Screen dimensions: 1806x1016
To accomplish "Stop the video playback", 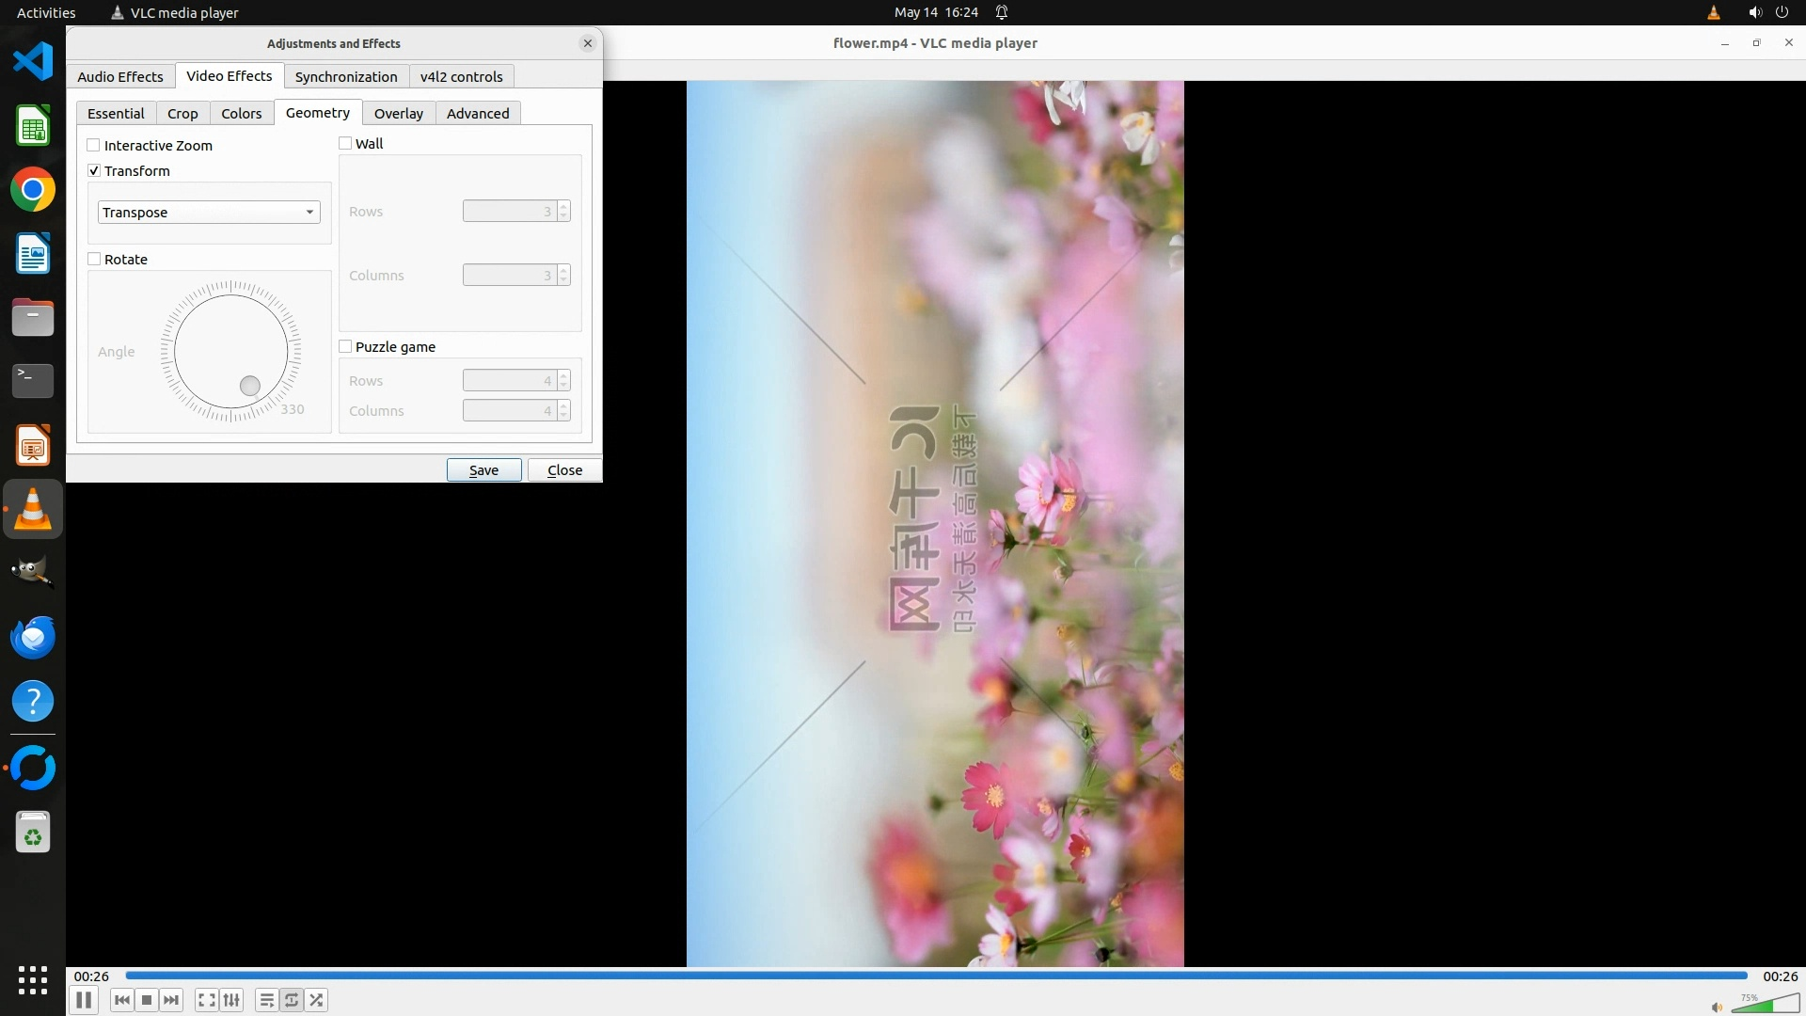I will (147, 1000).
